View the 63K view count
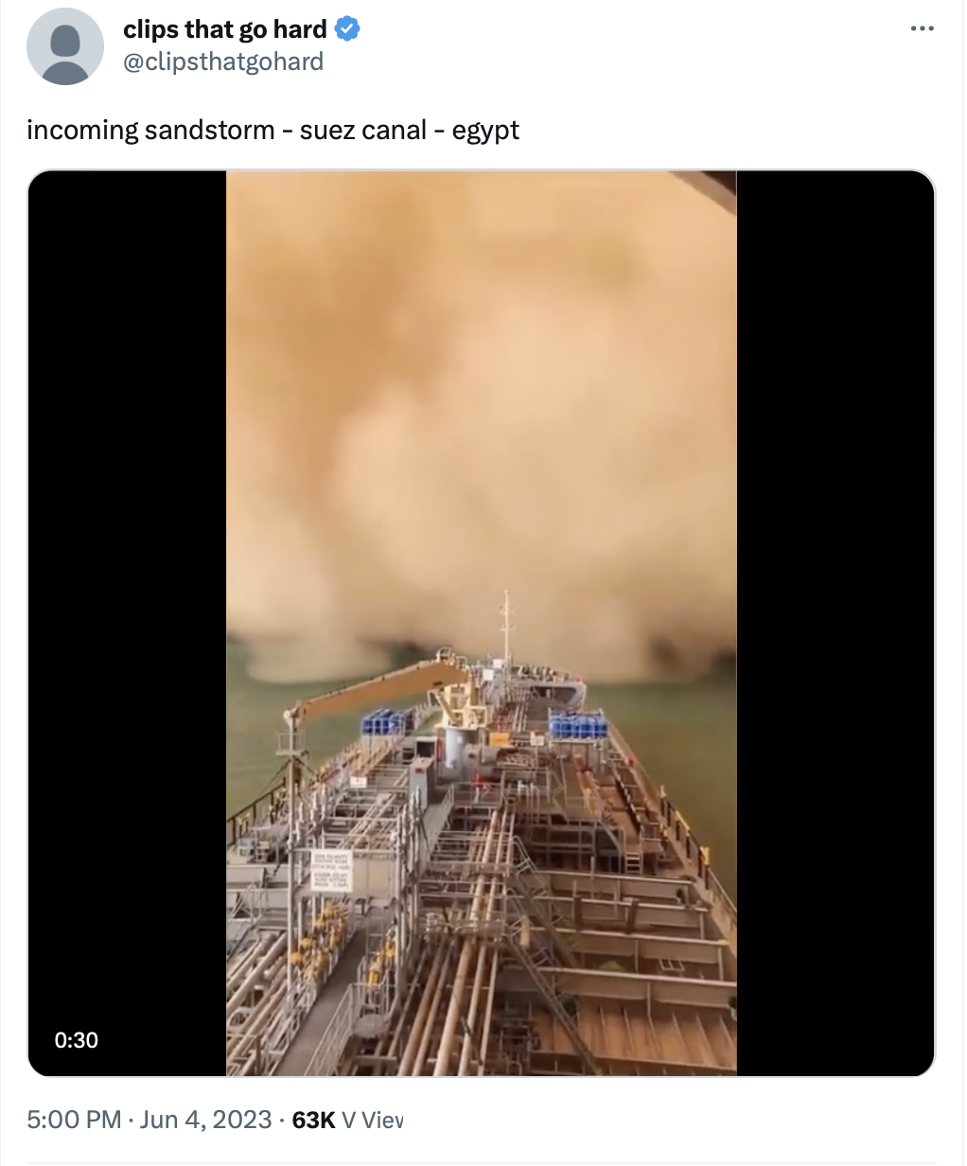967x1166 pixels. (313, 1120)
